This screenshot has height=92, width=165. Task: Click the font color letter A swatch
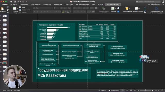tap(68, 11)
